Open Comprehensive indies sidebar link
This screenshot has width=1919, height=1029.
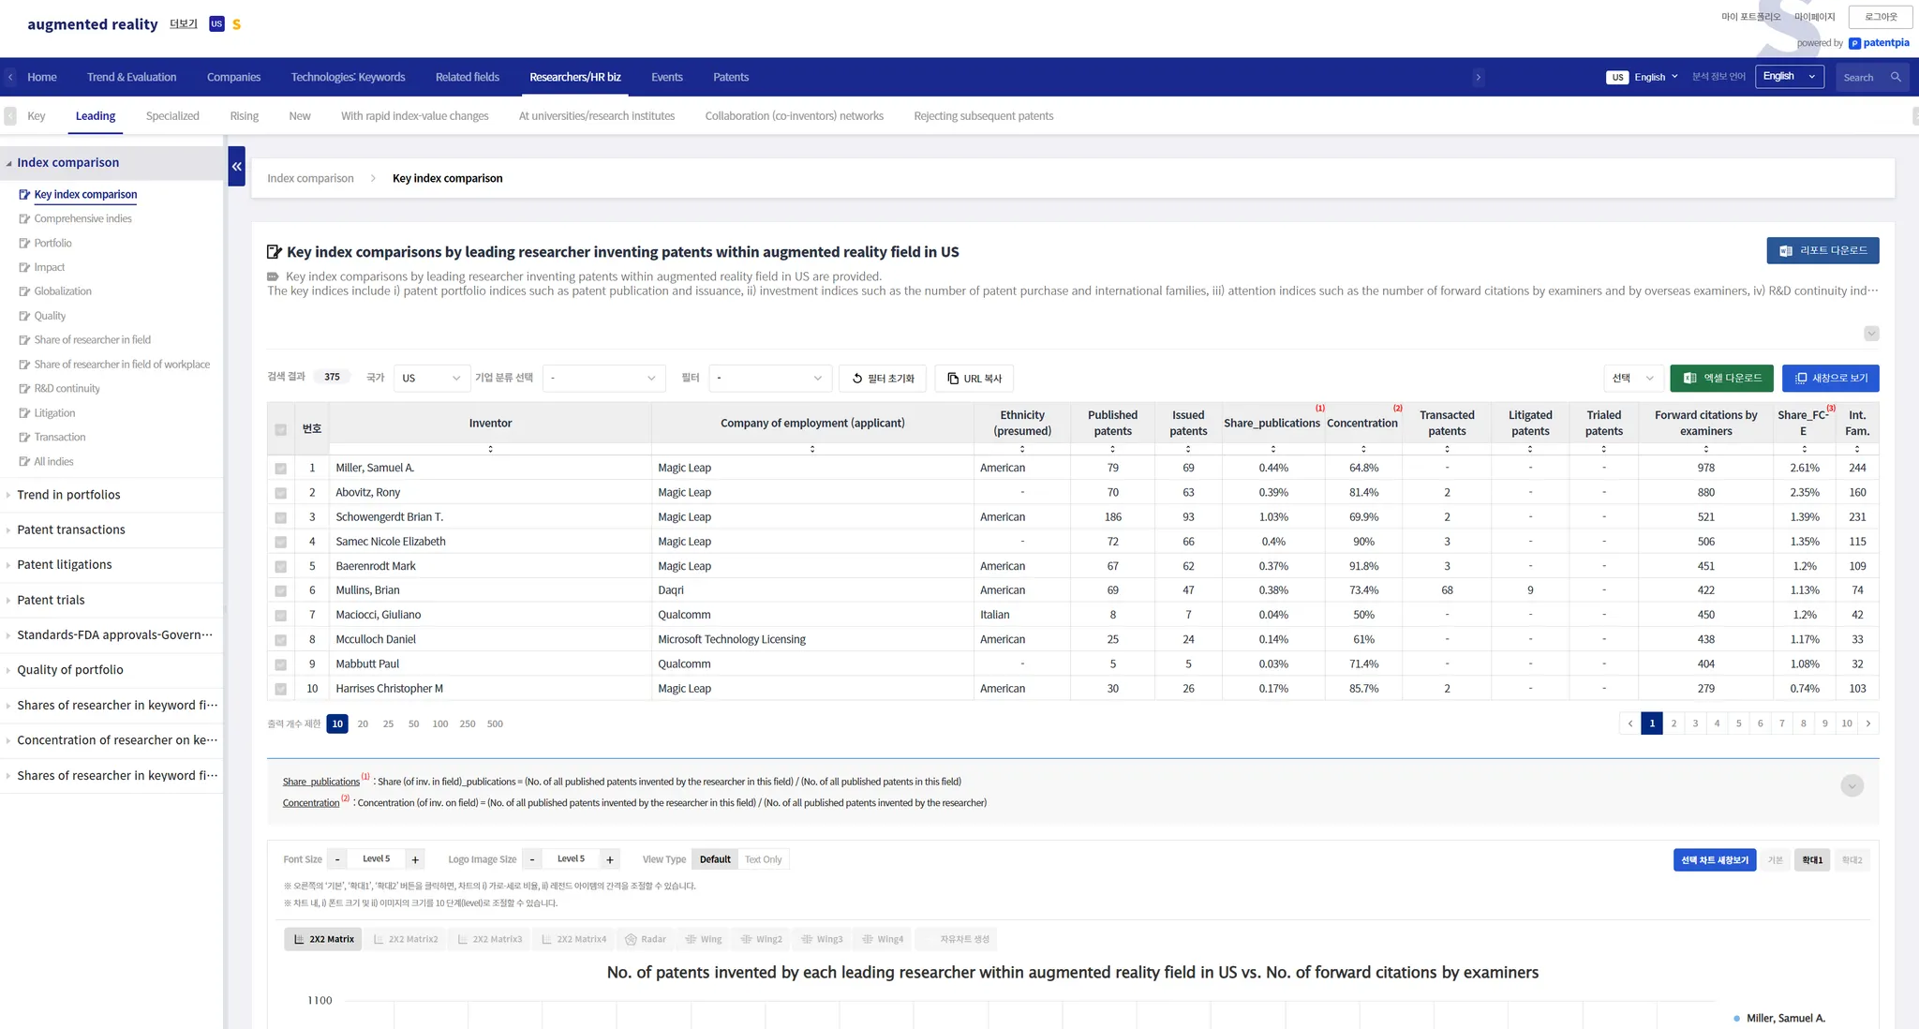(x=82, y=218)
